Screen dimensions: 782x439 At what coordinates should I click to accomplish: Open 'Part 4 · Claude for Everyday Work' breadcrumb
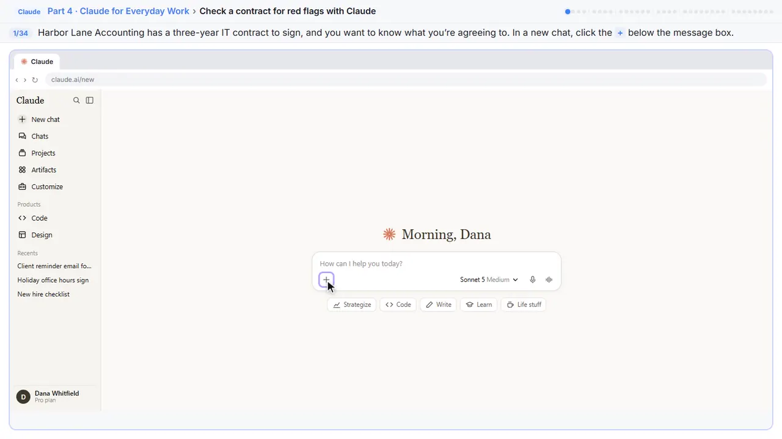118,11
